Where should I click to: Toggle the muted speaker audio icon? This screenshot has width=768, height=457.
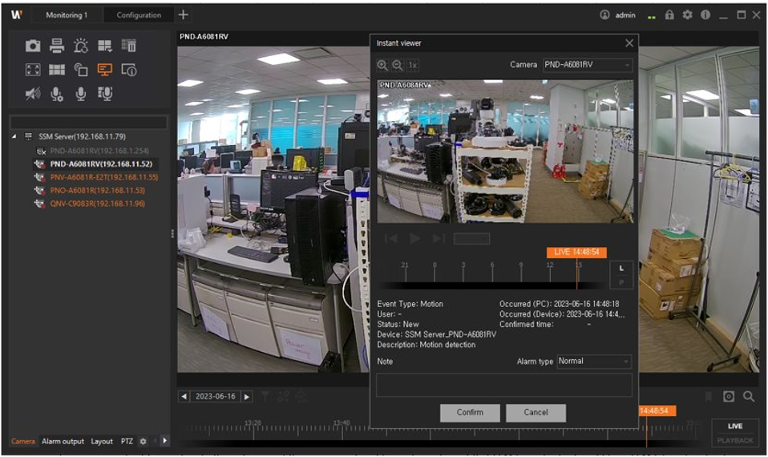(x=33, y=94)
